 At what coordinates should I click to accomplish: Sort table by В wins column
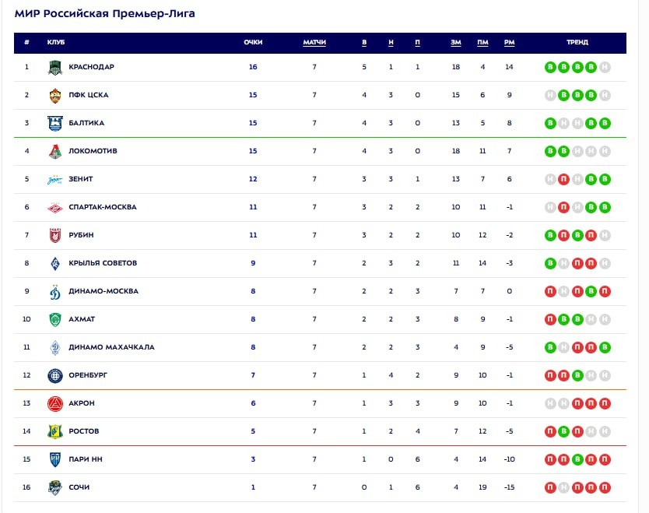[x=364, y=42]
